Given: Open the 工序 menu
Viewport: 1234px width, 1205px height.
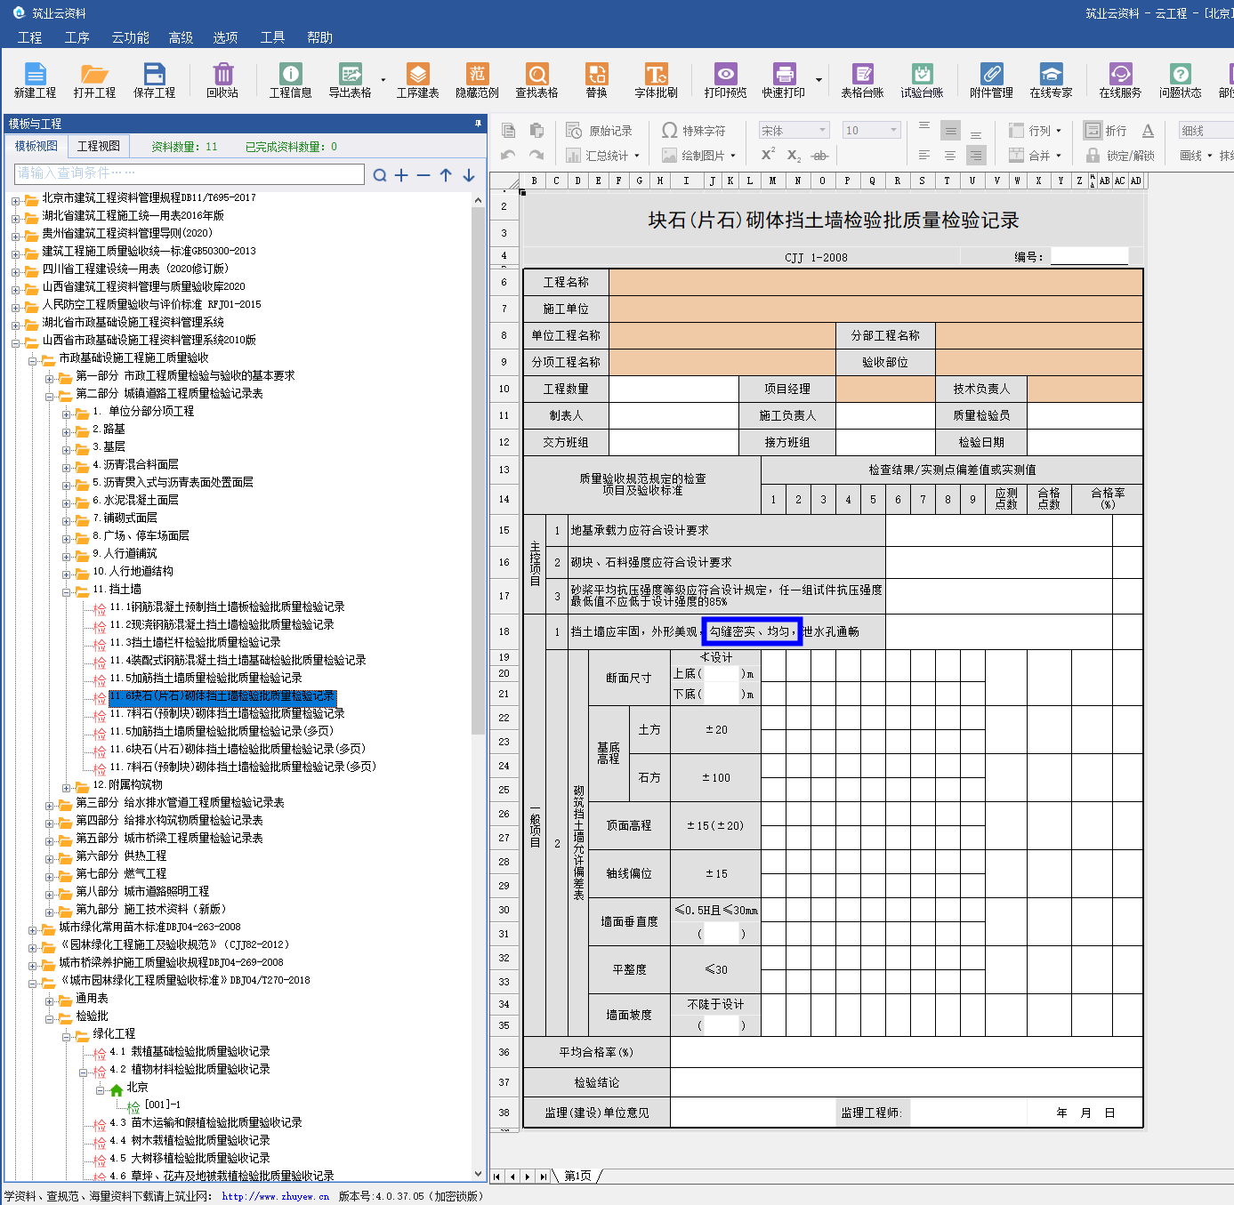Looking at the screenshot, I should pos(77,37).
